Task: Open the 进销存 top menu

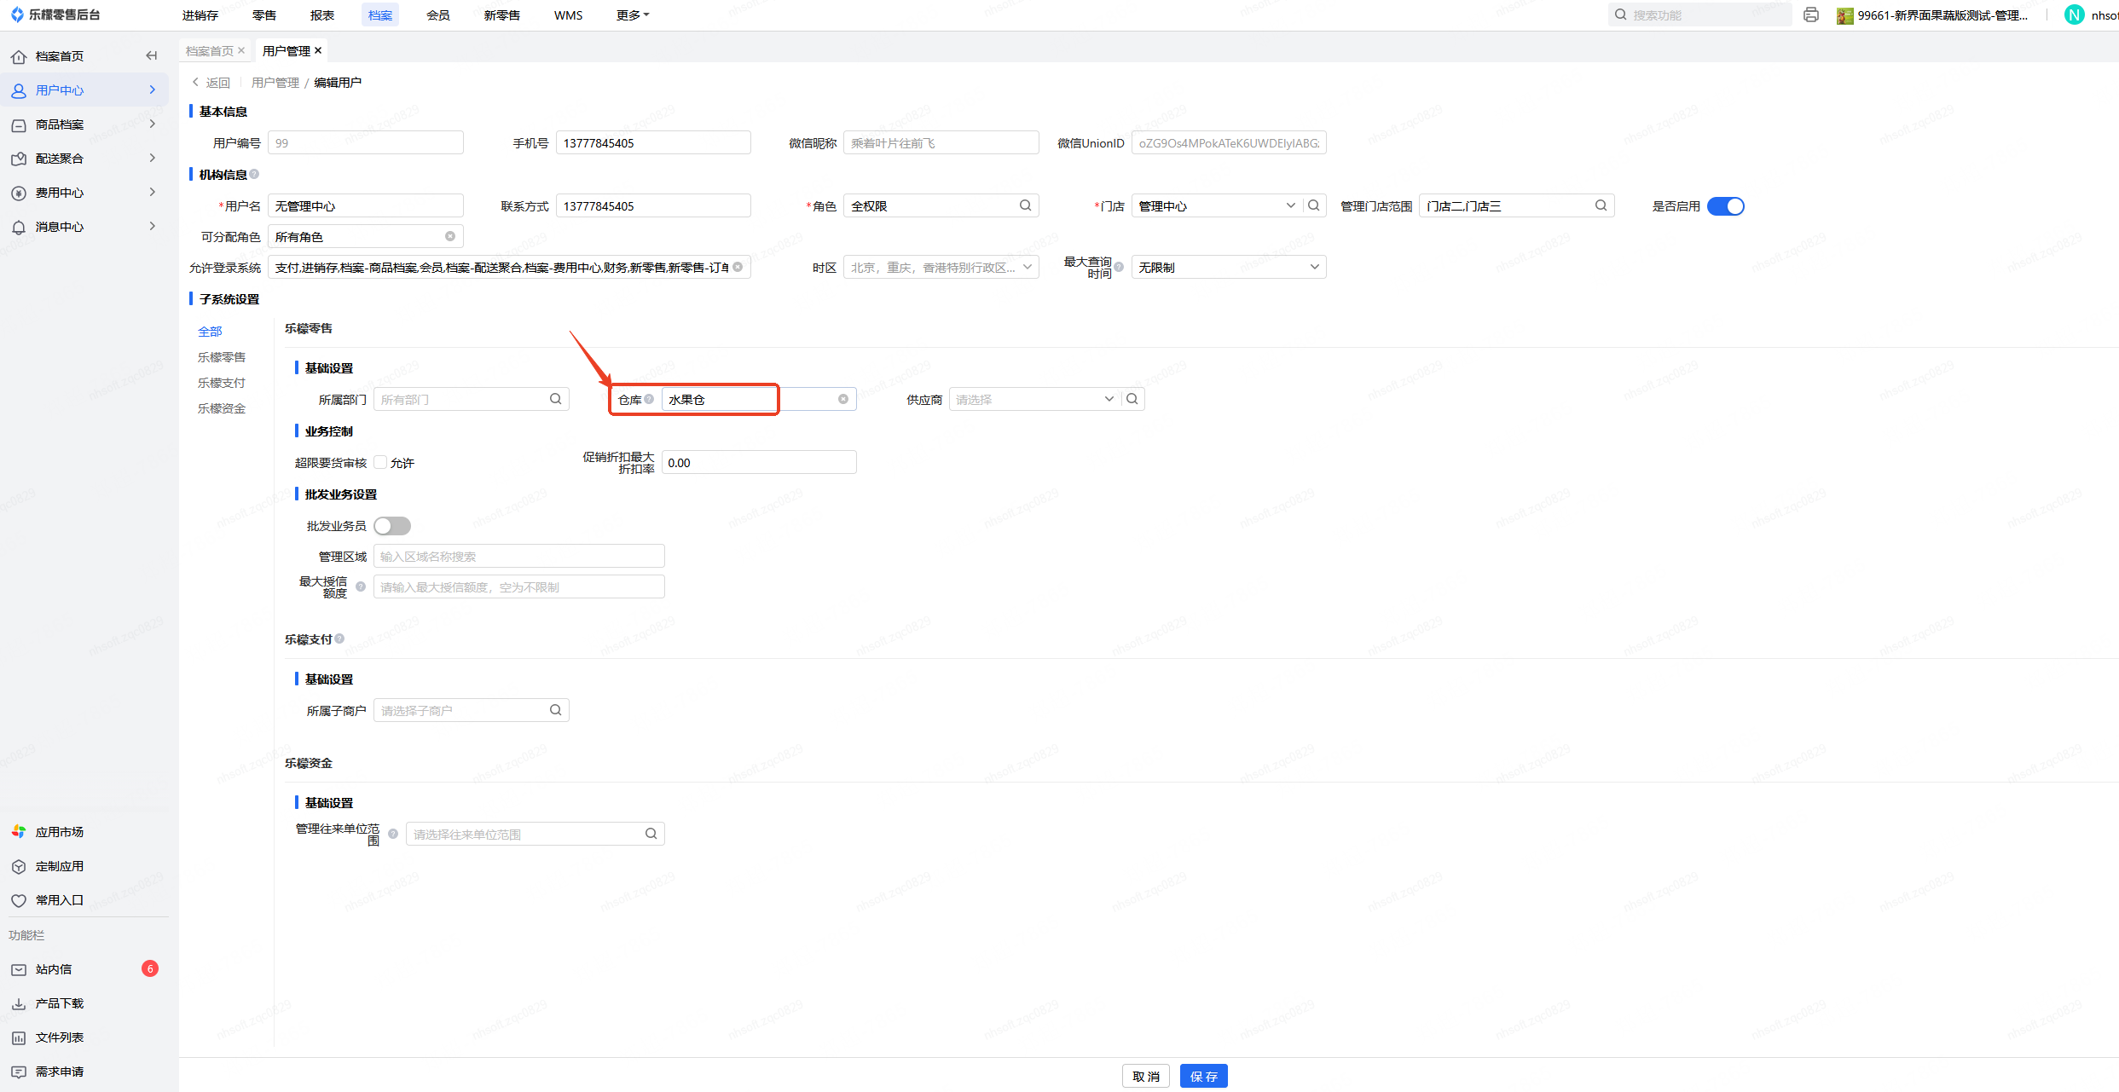Action: (200, 15)
